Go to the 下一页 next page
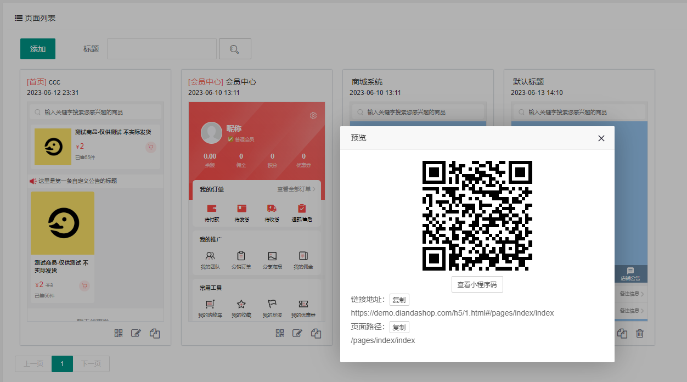Image resolution: width=687 pixels, height=382 pixels. click(x=91, y=364)
